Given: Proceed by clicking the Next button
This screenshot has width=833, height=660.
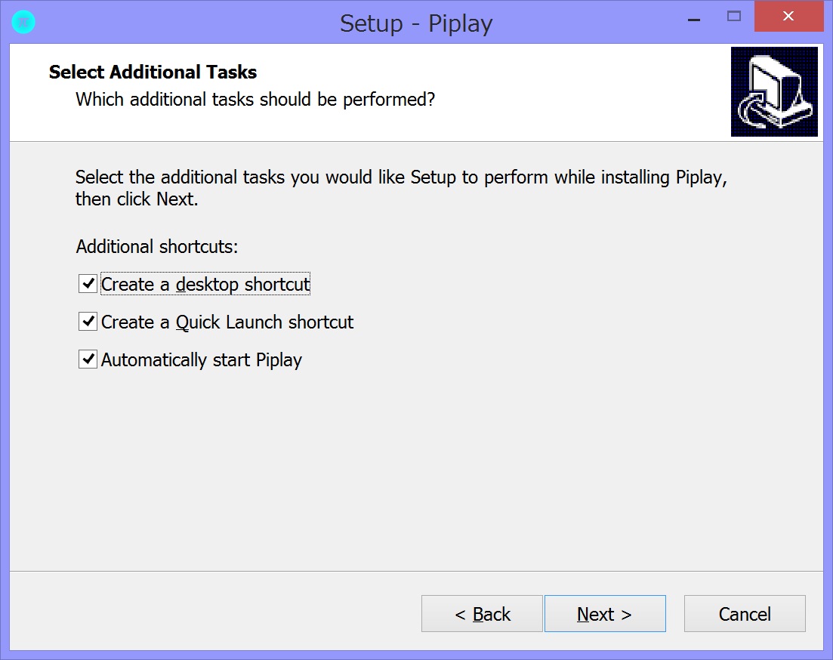Looking at the screenshot, I should [x=605, y=614].
